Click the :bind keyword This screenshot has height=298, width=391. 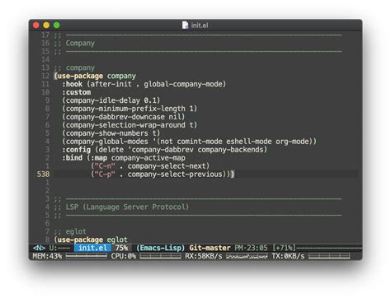[x=72, y=158]
